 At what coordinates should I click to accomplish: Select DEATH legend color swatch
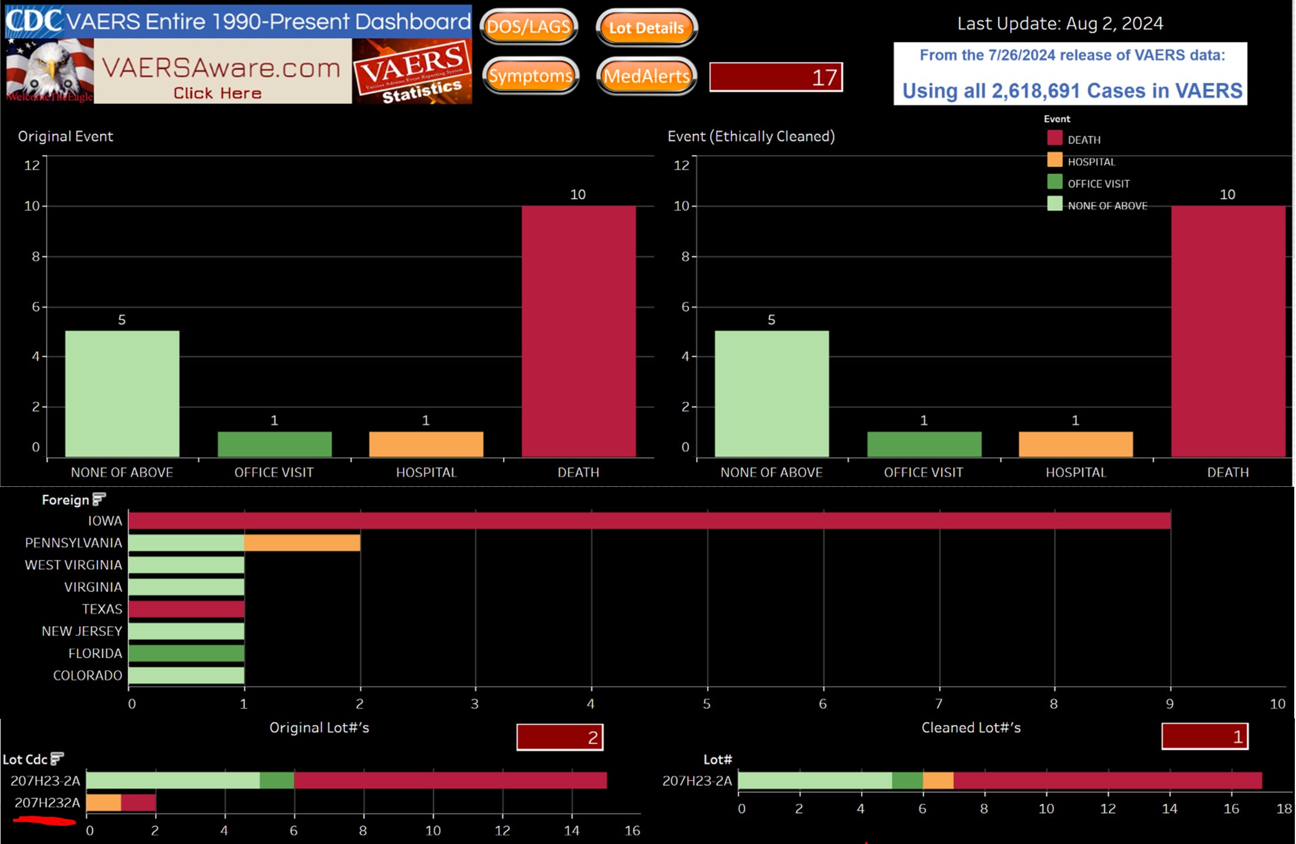[x=1054, y=138]
